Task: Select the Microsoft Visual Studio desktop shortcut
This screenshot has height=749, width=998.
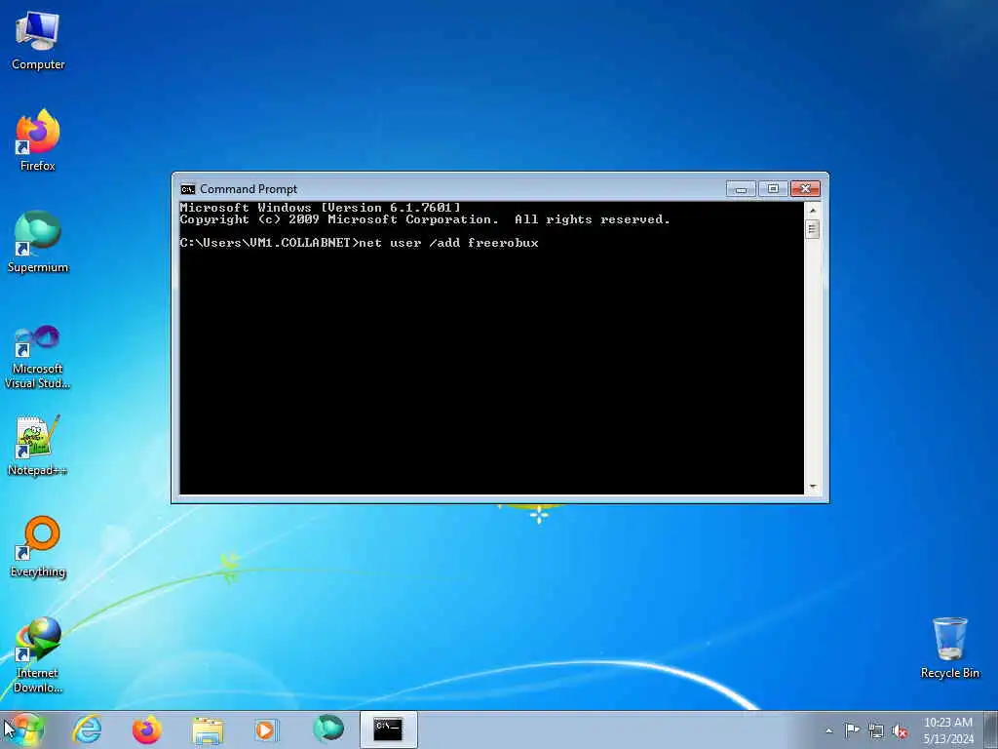Action: pos(38,357)
